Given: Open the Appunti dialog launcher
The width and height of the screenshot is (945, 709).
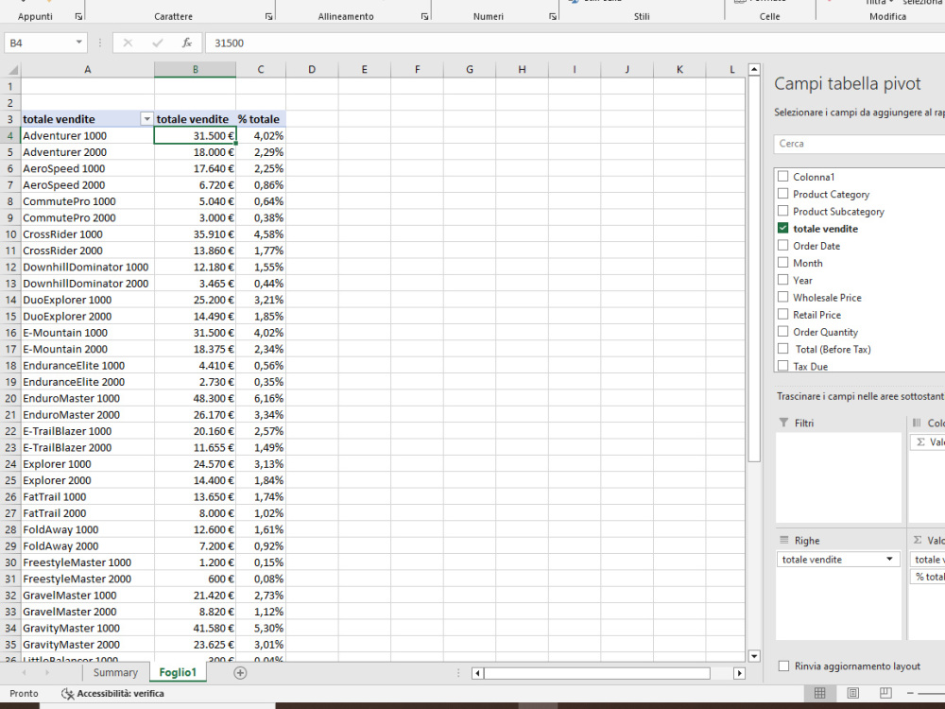Looking at the screenshot, I should 79,17.
